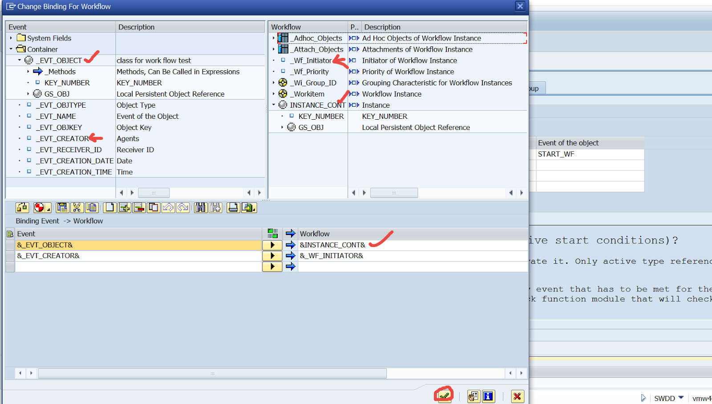
Task: Collapse the _EVT_OBJECT tree node
Action: pos(19,60)
